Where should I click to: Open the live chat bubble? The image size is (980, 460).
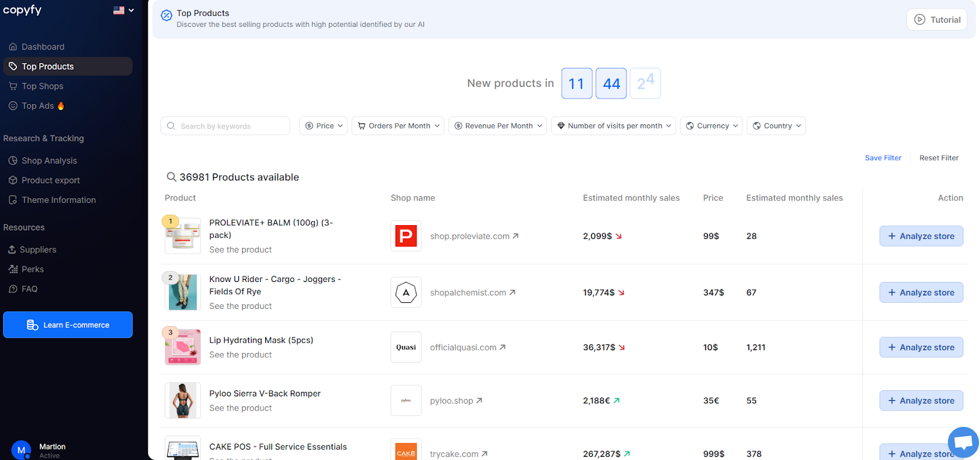pyautogui.click(x=963, y=443)
